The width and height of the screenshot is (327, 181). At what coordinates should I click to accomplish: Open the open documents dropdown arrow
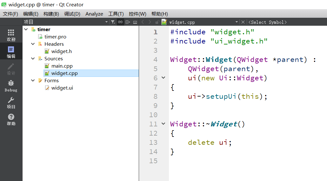pyautogui.click(x=237, y=22)
